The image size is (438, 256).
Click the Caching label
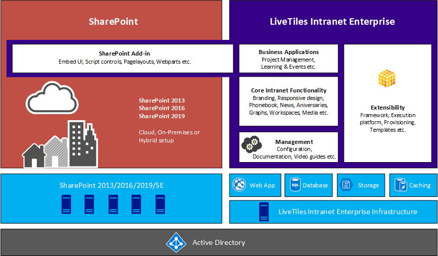(420, 185)
